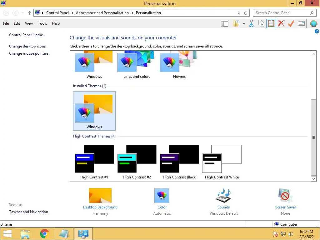Click the Properties card icon
This screenshot has width=320, height=240.
(x=301, y=23)
